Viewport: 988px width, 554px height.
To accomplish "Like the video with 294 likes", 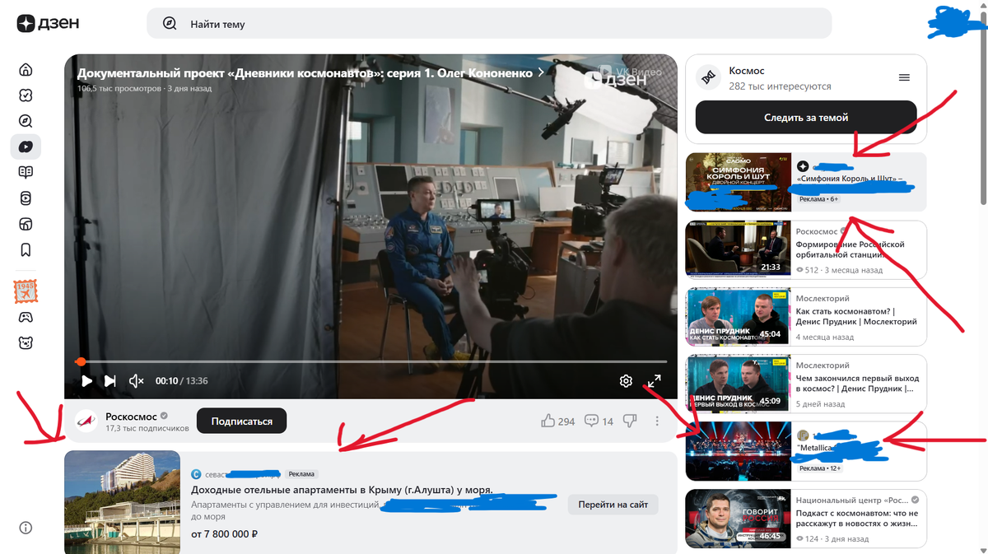I will [557, 421].
